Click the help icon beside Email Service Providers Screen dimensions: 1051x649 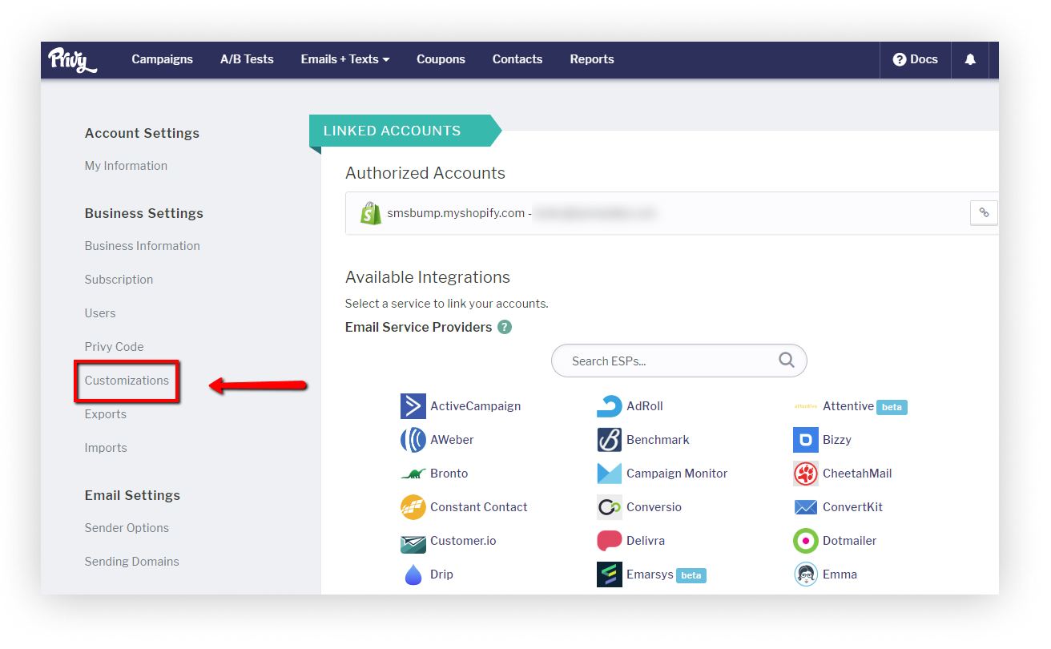coord(505,327)
